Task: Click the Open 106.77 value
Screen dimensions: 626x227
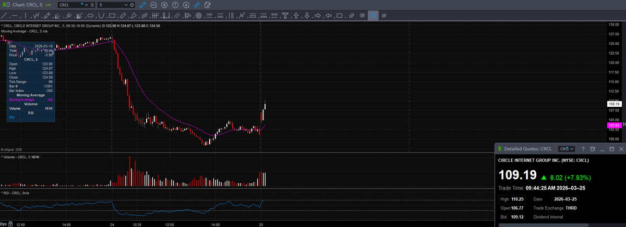Action: [x=517, y=208]
